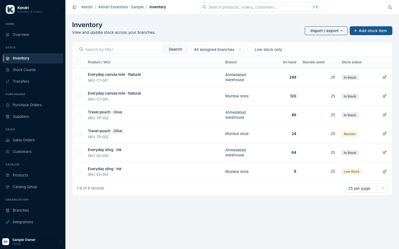
Task: Click the 1–6 of 6 records text
Action: coord(90,188)
